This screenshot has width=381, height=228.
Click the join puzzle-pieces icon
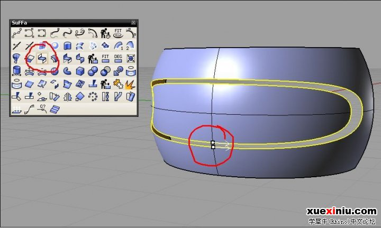coord(118,84)
